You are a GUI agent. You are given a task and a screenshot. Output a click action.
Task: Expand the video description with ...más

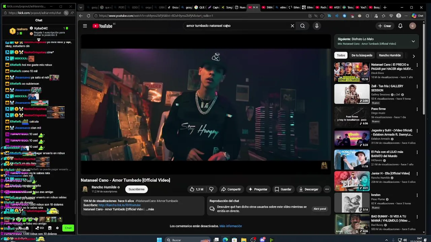tap(150, 209)
